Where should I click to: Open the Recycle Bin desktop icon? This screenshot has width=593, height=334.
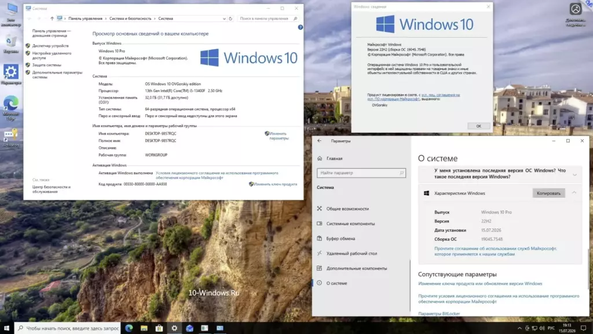coord(11,44)
